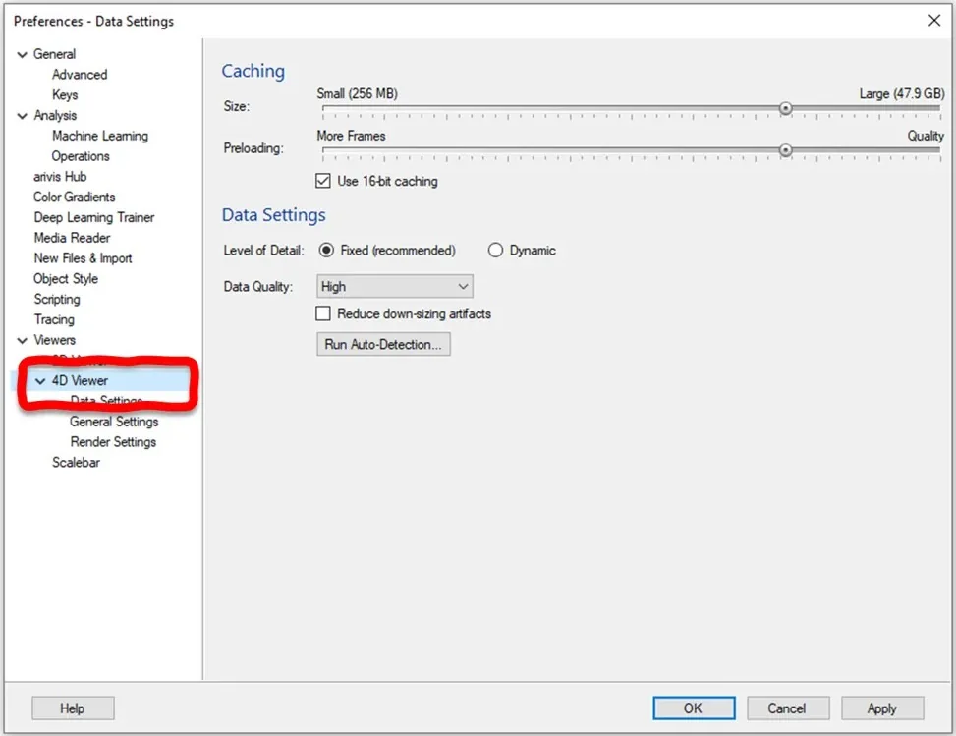Collapse the Analysis section in the sidebar
The image size is (956, 736).
click(x=22, y=115)
